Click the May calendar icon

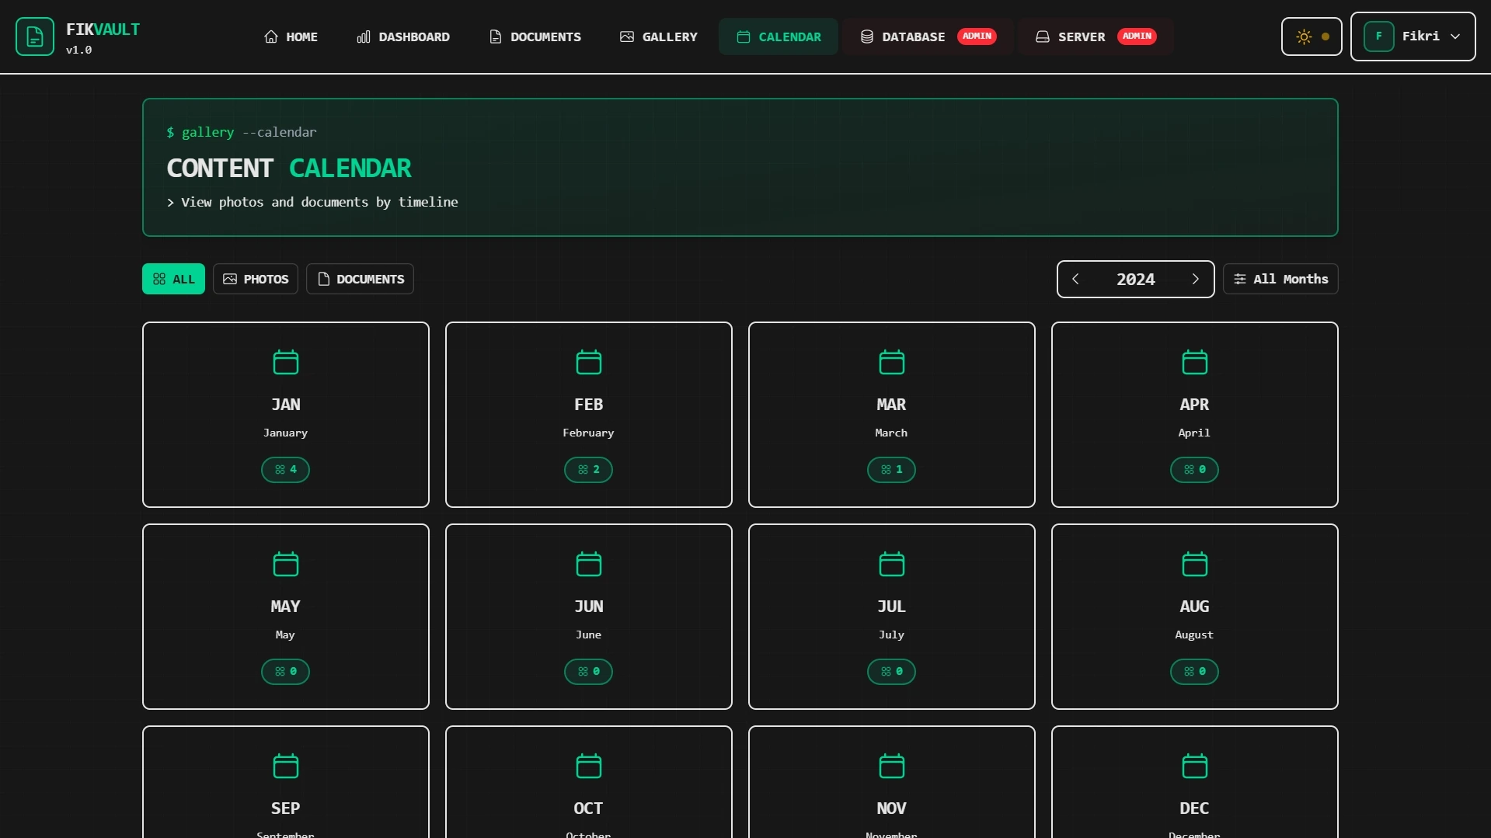286,564
